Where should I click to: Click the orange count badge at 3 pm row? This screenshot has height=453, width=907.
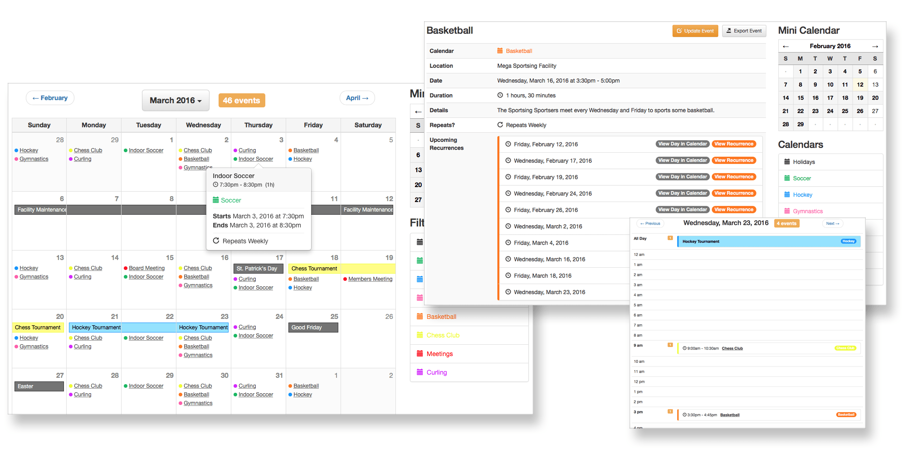670,412
